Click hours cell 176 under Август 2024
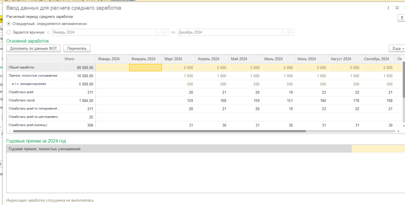This screenshot has width=405, height=205. coord(345,101)
